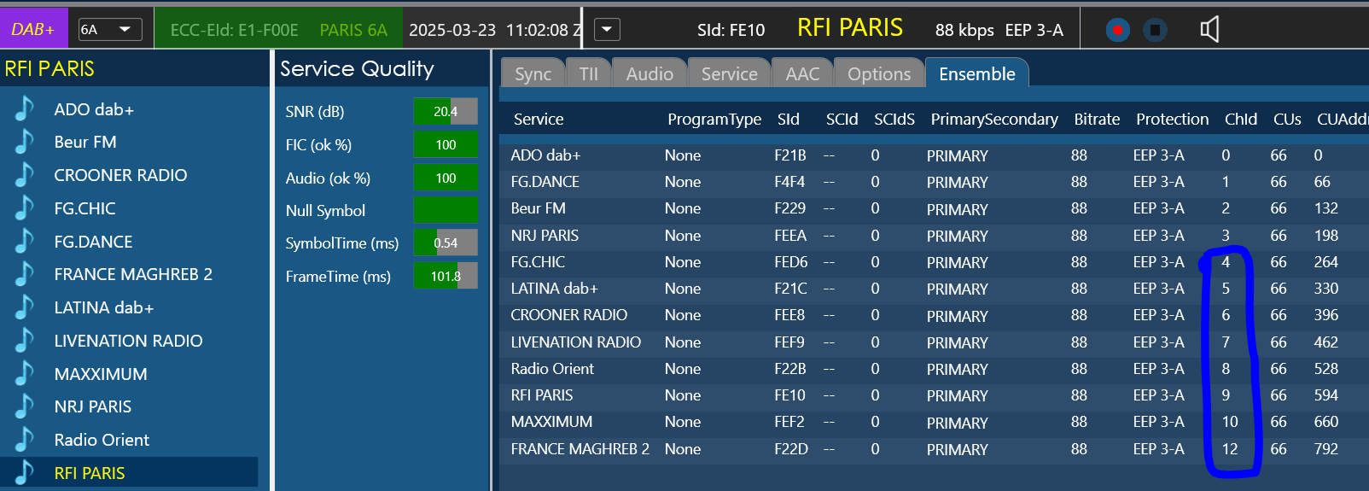
Task: Click the ECC-EId: E1-F00E ensemble label
Action: click(x=234, y=30)
